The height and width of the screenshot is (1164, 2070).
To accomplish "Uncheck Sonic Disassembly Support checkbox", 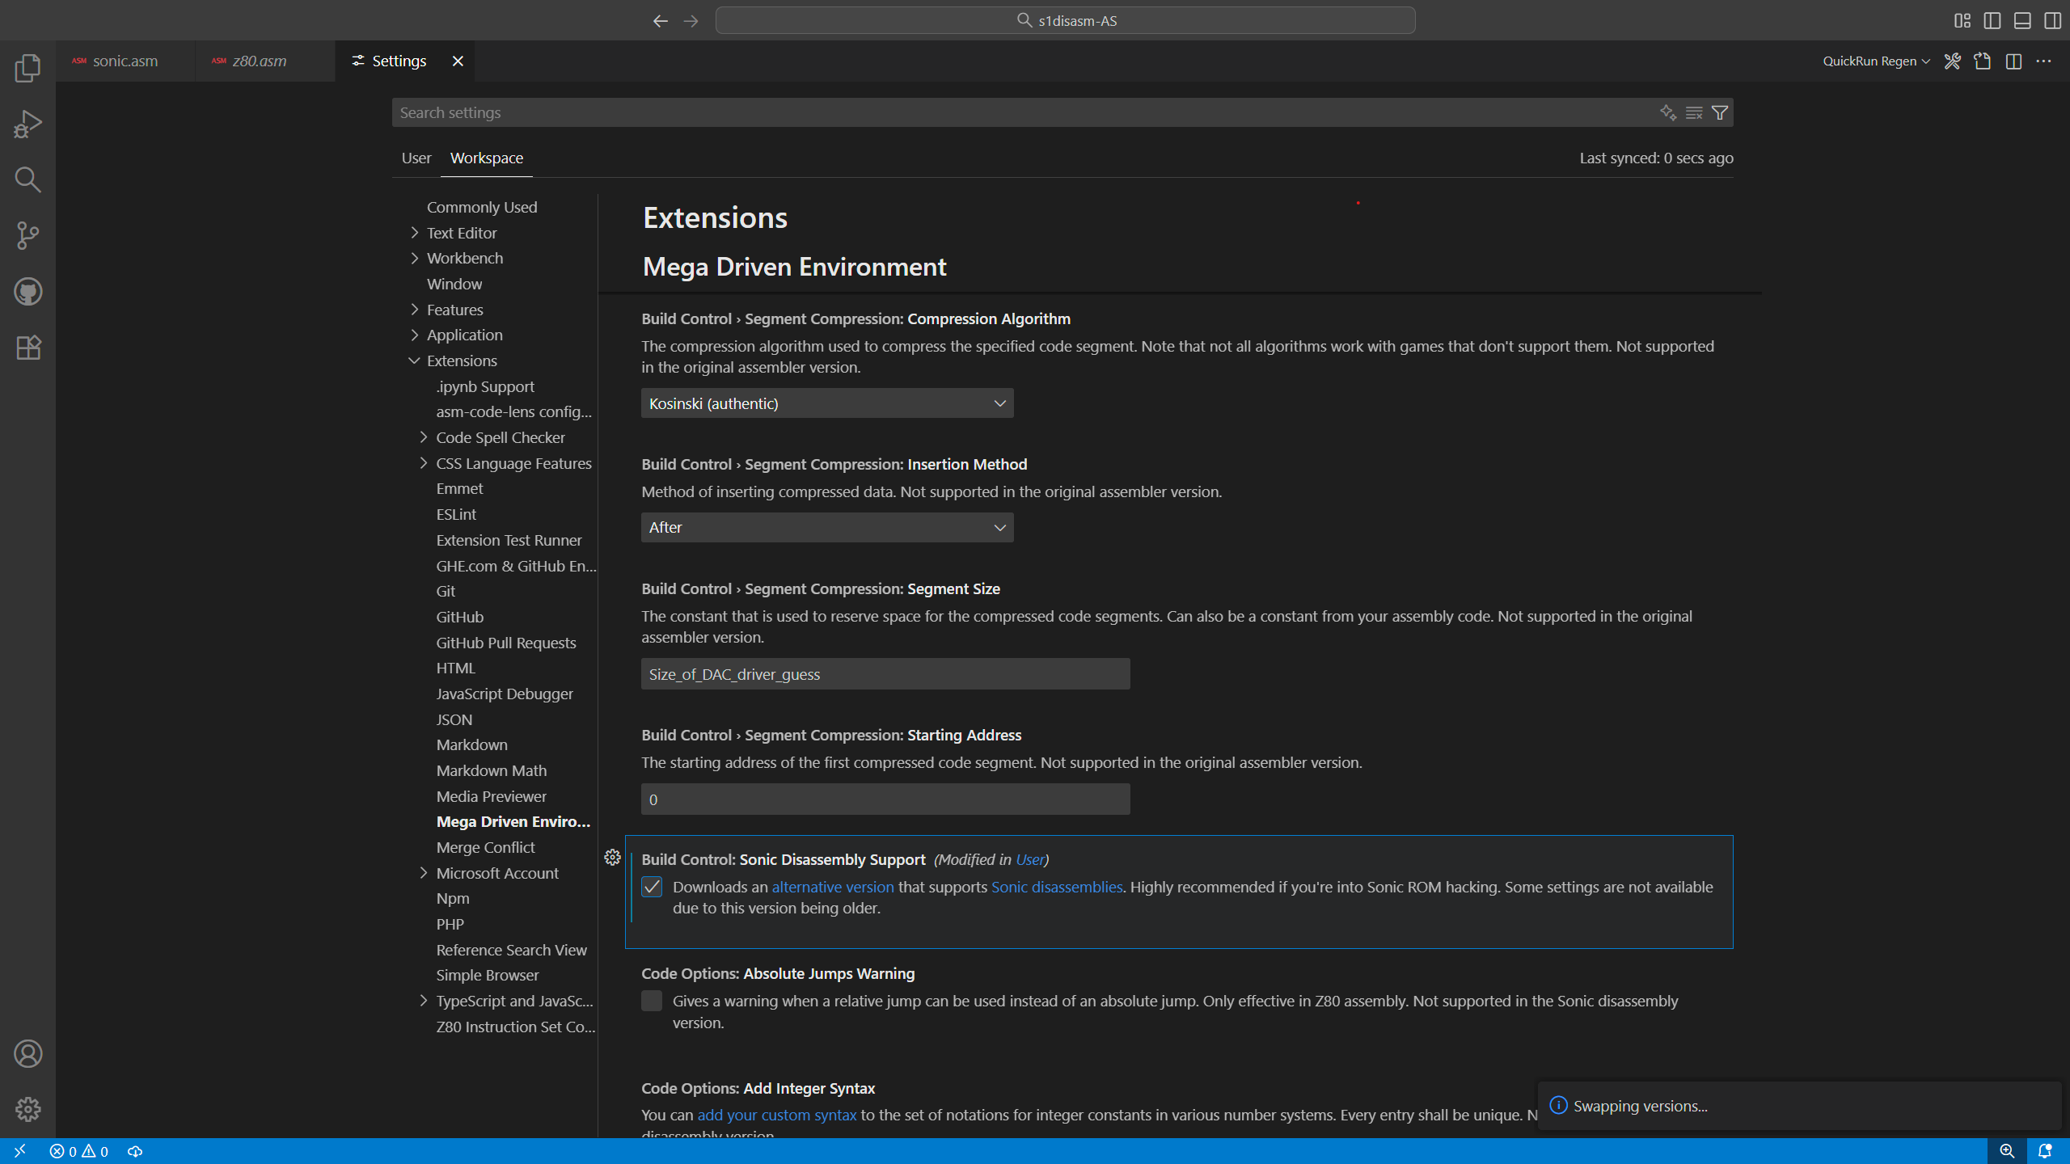I will (652, 887).
